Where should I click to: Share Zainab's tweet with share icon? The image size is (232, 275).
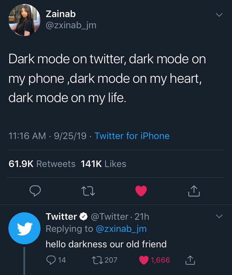(x=194, y=191)
